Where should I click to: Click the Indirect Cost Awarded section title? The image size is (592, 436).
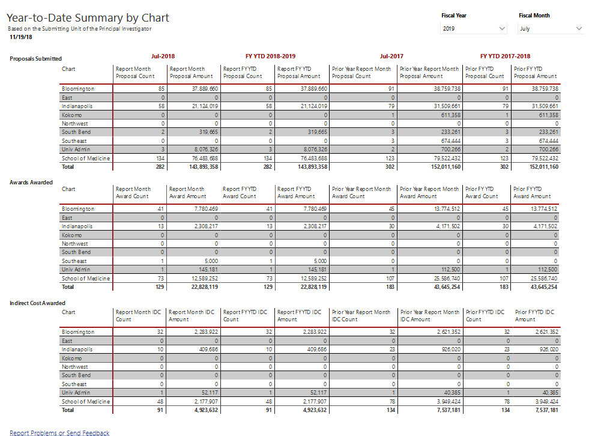click(x=37, y=303)
